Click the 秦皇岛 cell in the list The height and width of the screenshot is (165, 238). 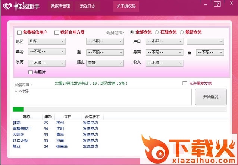pyautogui.click(x=62, y=146)
